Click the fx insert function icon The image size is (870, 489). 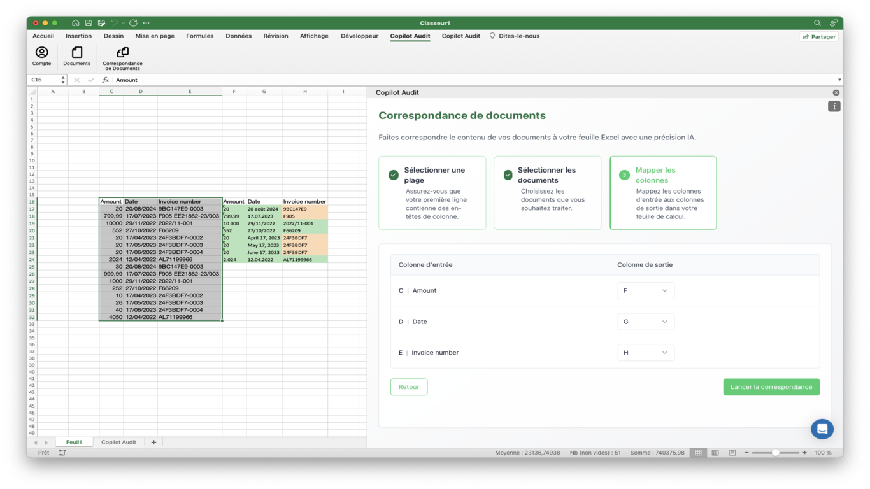106,80
